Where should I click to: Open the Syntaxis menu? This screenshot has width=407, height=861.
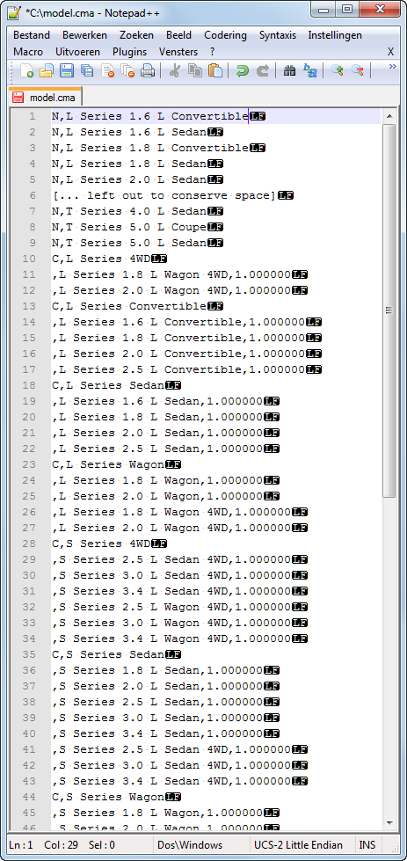click(278, 35)
